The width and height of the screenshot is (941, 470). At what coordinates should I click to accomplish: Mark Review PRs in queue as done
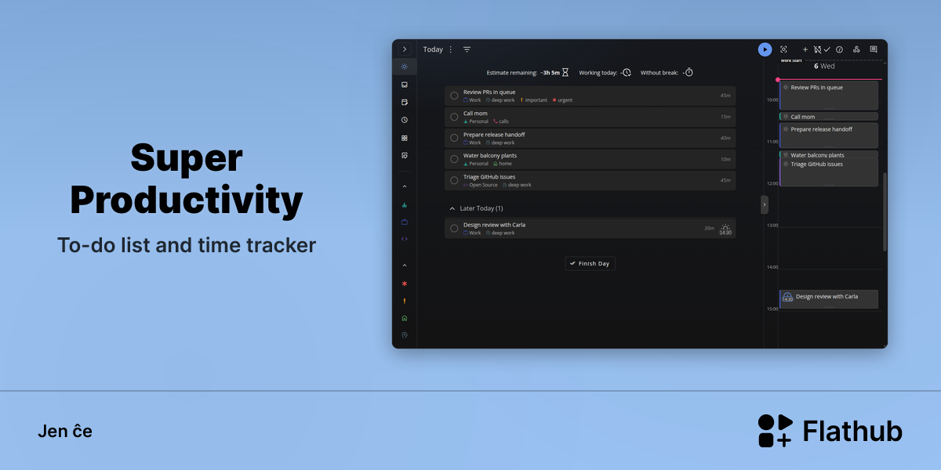[x=454, y=96]
